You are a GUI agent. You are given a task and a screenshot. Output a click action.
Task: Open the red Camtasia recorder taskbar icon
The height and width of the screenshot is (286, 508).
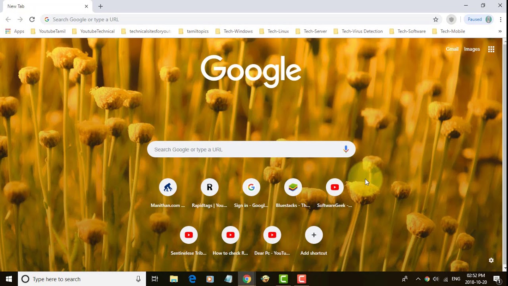point(302,279)
